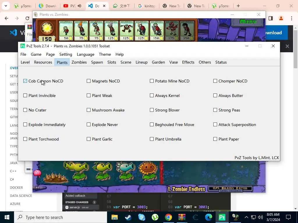The height and width of the screenshot is (223, 298).
Task: Open the Page menu
Action: [50, 54]
